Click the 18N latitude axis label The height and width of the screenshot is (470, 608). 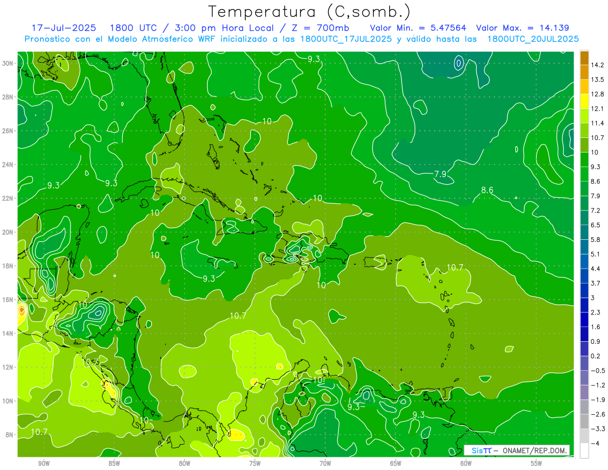pos(9,266)
